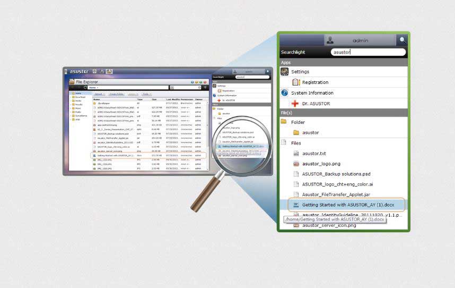
Task: Focus the Searchlight field containing 'asustor' in enlarged panel
Action: 368,52
